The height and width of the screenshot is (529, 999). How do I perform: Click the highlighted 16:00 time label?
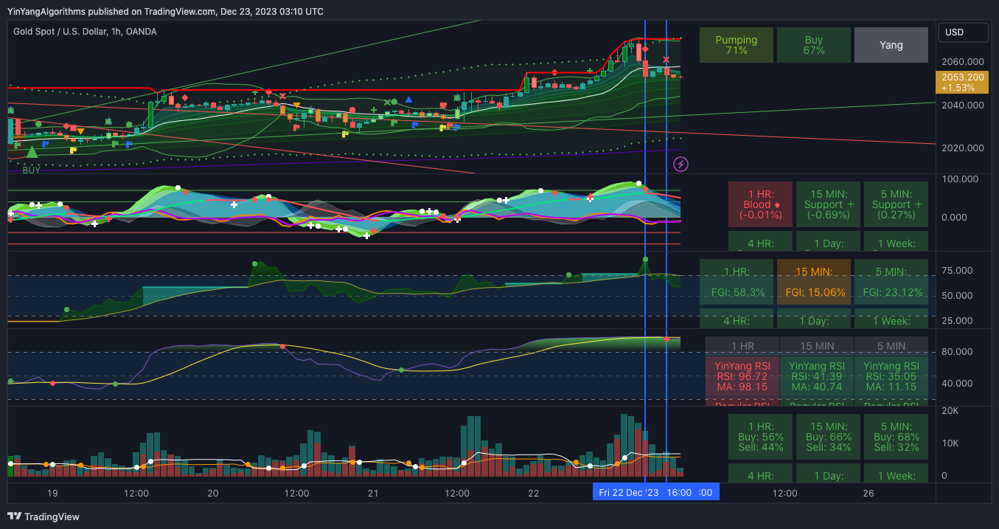678,492
